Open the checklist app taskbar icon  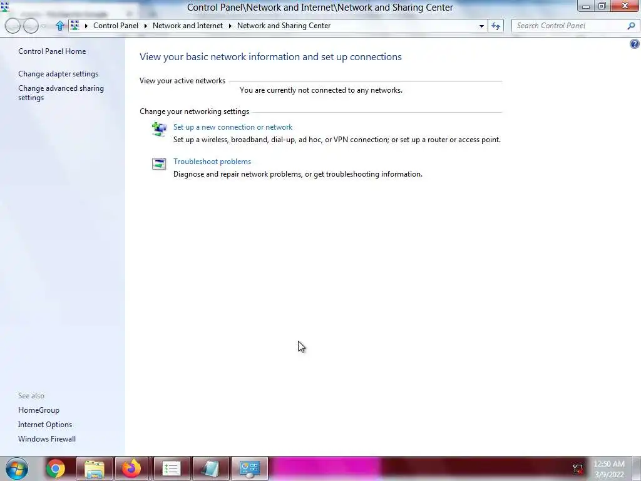click(x=171, y=468)
